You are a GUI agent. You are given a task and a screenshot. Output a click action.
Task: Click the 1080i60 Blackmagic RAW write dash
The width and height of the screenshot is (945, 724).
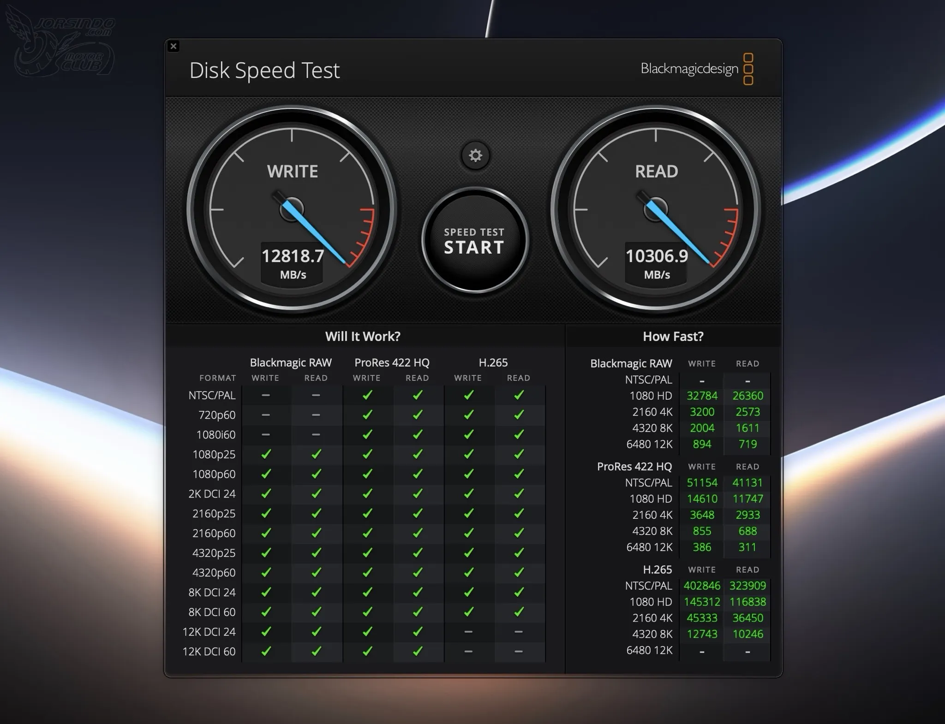tap(266, 434)
